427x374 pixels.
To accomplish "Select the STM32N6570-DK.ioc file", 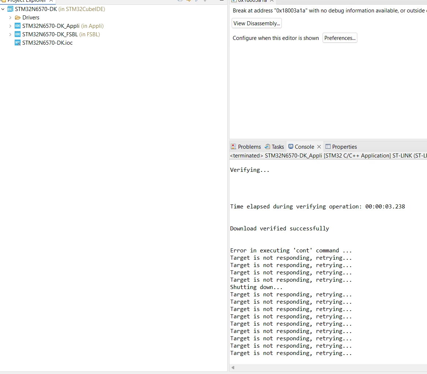I will 47,43.
